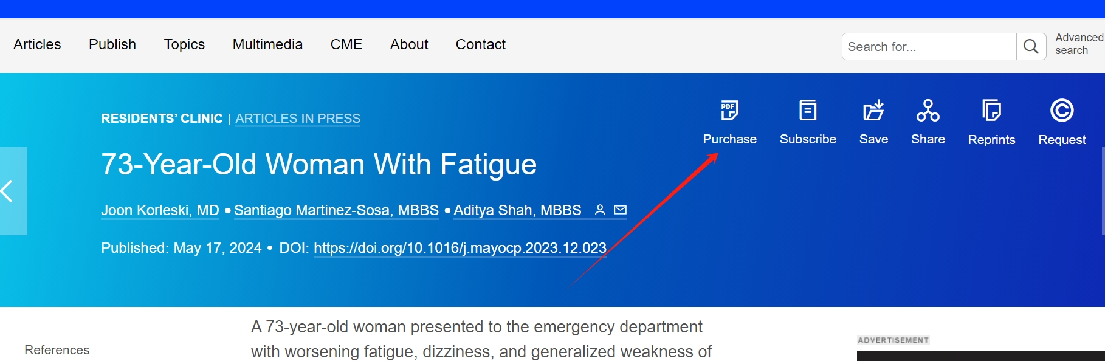
Task: Click the Subscribe icon
Action: click(x=807, y=111)
